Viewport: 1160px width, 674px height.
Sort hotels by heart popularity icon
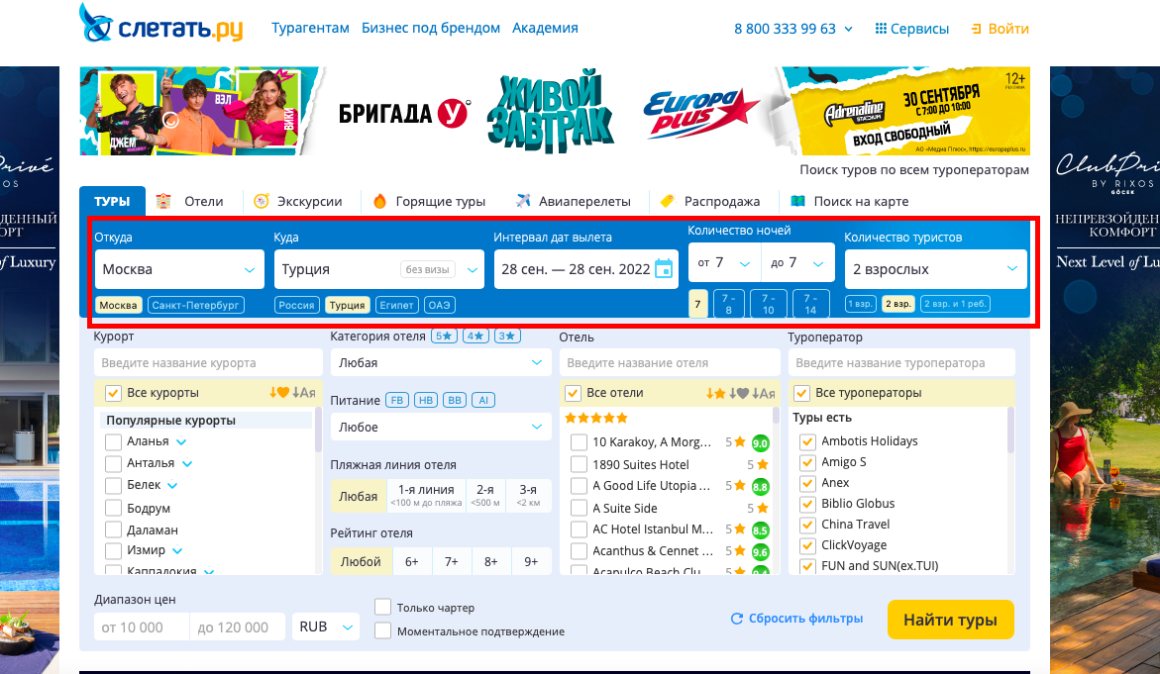(739, 393)
